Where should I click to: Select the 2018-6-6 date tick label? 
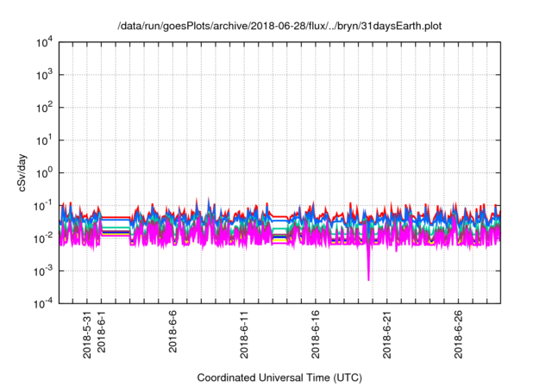coord(172,332)
